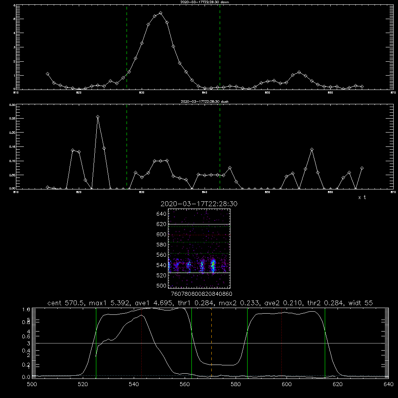Screen dimensions: 398x398
Task: Click the orange dashed center line at 570.5
Action: click(x=211, y=343)
